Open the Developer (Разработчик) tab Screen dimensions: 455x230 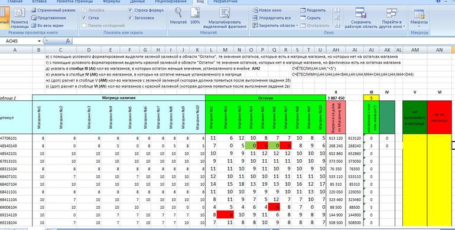(226, 1)
